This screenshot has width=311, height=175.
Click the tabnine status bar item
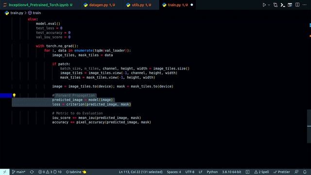pyautogui.click(x=76, y=172)
